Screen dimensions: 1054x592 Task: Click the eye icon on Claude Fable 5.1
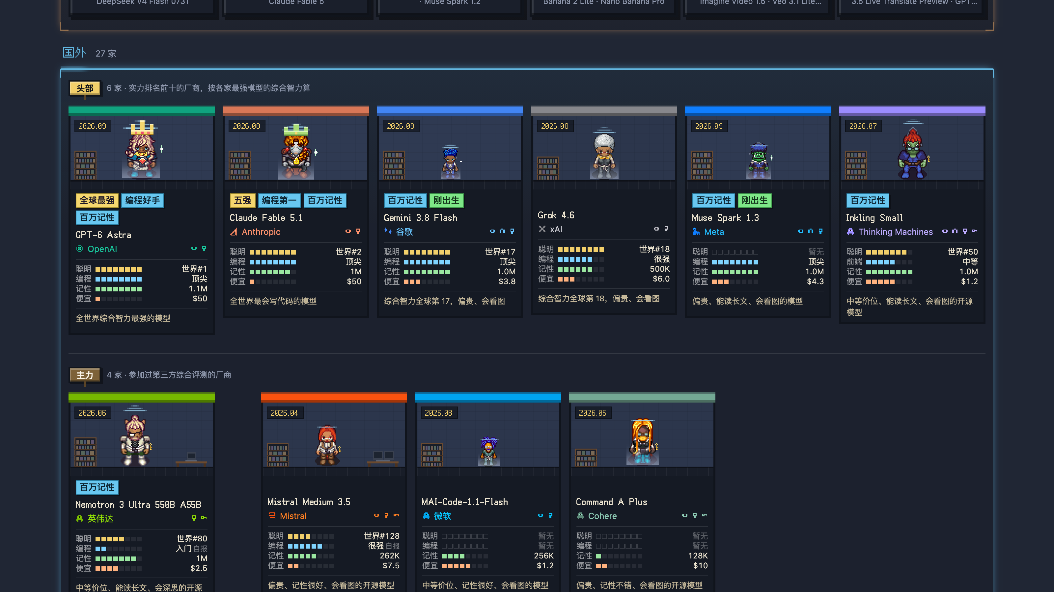point(348,231)
